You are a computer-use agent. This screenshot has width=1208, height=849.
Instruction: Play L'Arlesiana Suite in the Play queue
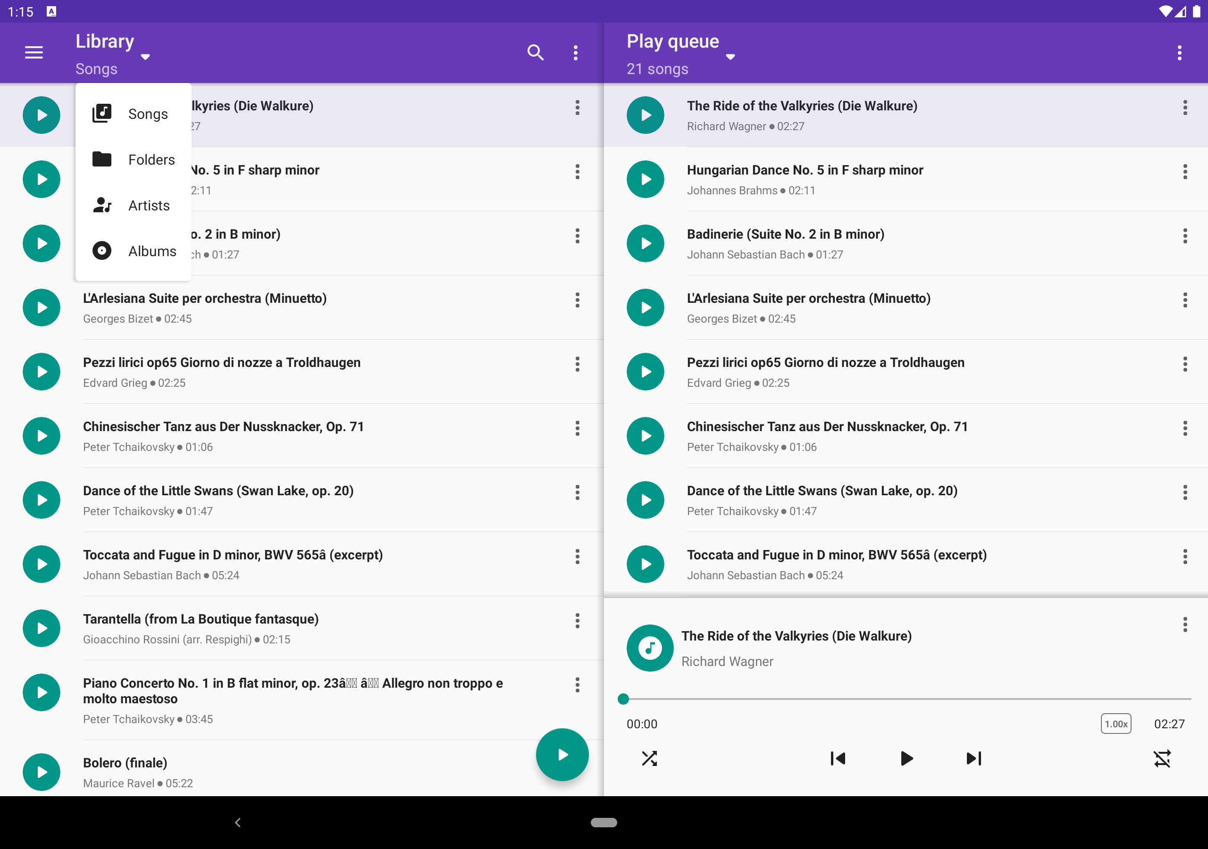646,308
